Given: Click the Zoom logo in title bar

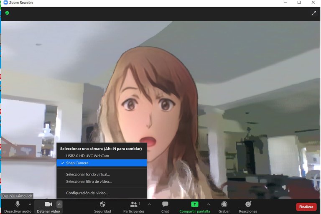Looking at the screenshot, I should click(5, 3).
